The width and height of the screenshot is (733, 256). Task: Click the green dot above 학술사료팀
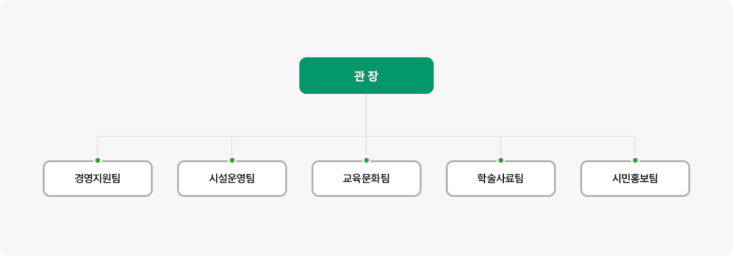coord(501,160)
